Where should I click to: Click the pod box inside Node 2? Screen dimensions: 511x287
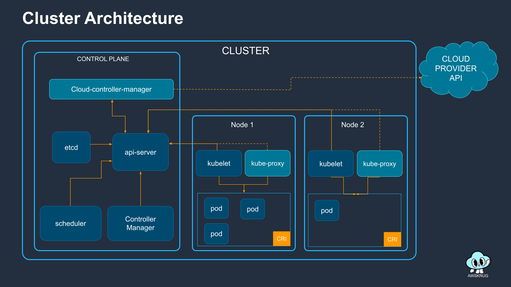pos(327,211)
